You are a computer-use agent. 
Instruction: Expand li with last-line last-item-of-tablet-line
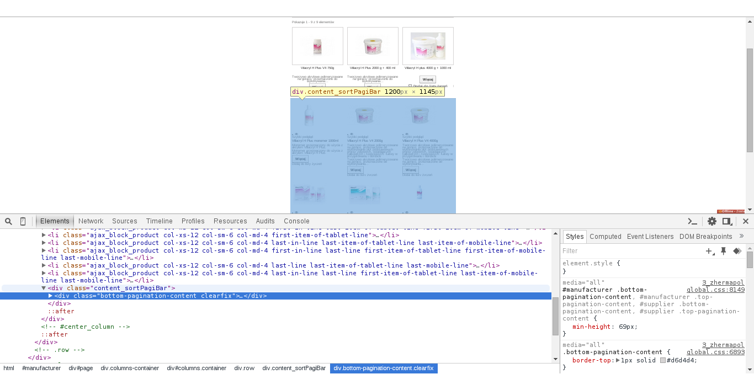coord(44,265)
